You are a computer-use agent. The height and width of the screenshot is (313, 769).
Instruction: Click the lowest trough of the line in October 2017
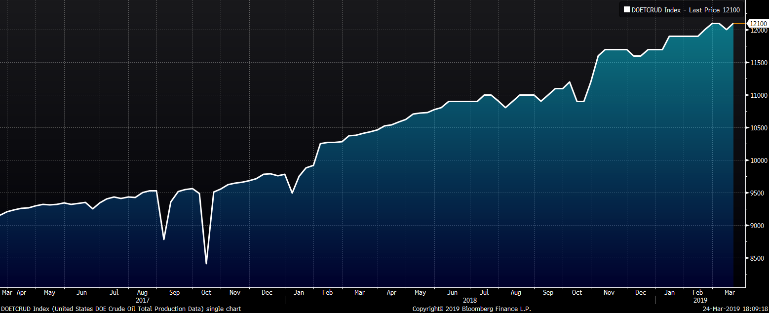(x=206, y=263)
